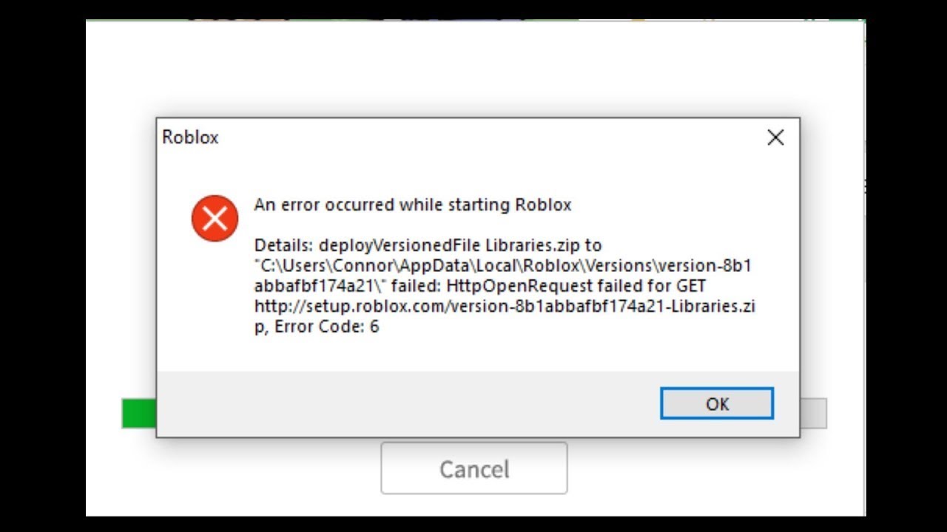Image resolution: width=947 pixels, height=532 pixels.
Task: Click 'HttpOpenRequest failed for GET' text
Action: [x=576, y=286]
